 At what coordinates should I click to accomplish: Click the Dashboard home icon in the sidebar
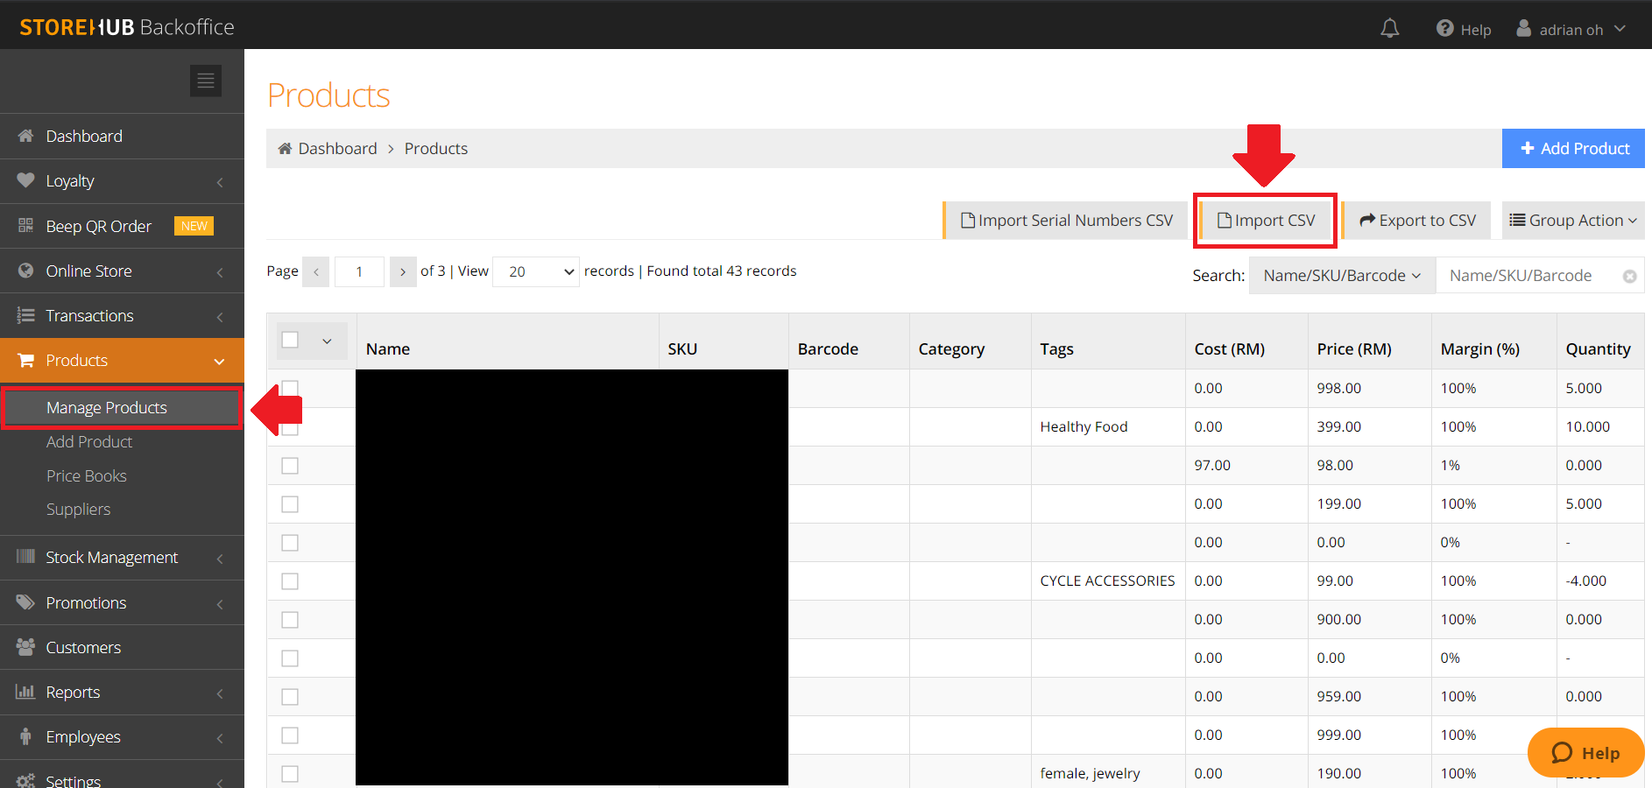25,136
